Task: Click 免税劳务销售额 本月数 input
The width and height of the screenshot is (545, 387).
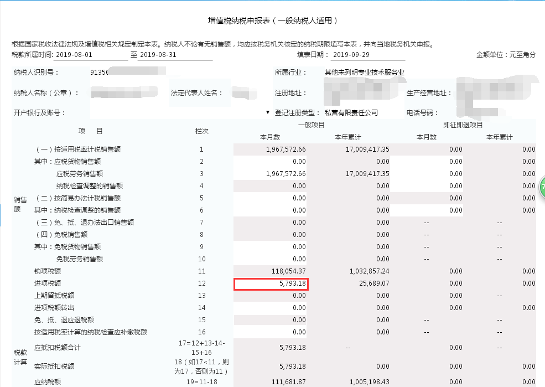Action: 270,259
